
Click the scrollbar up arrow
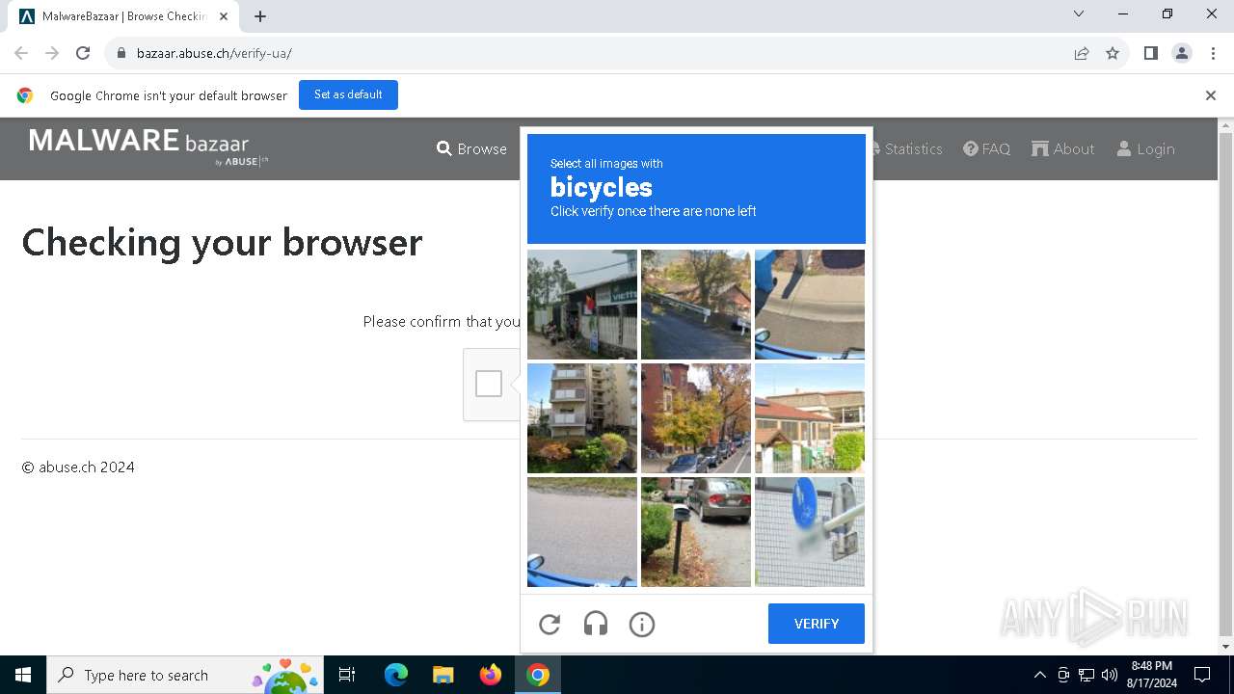[1226, 125]
